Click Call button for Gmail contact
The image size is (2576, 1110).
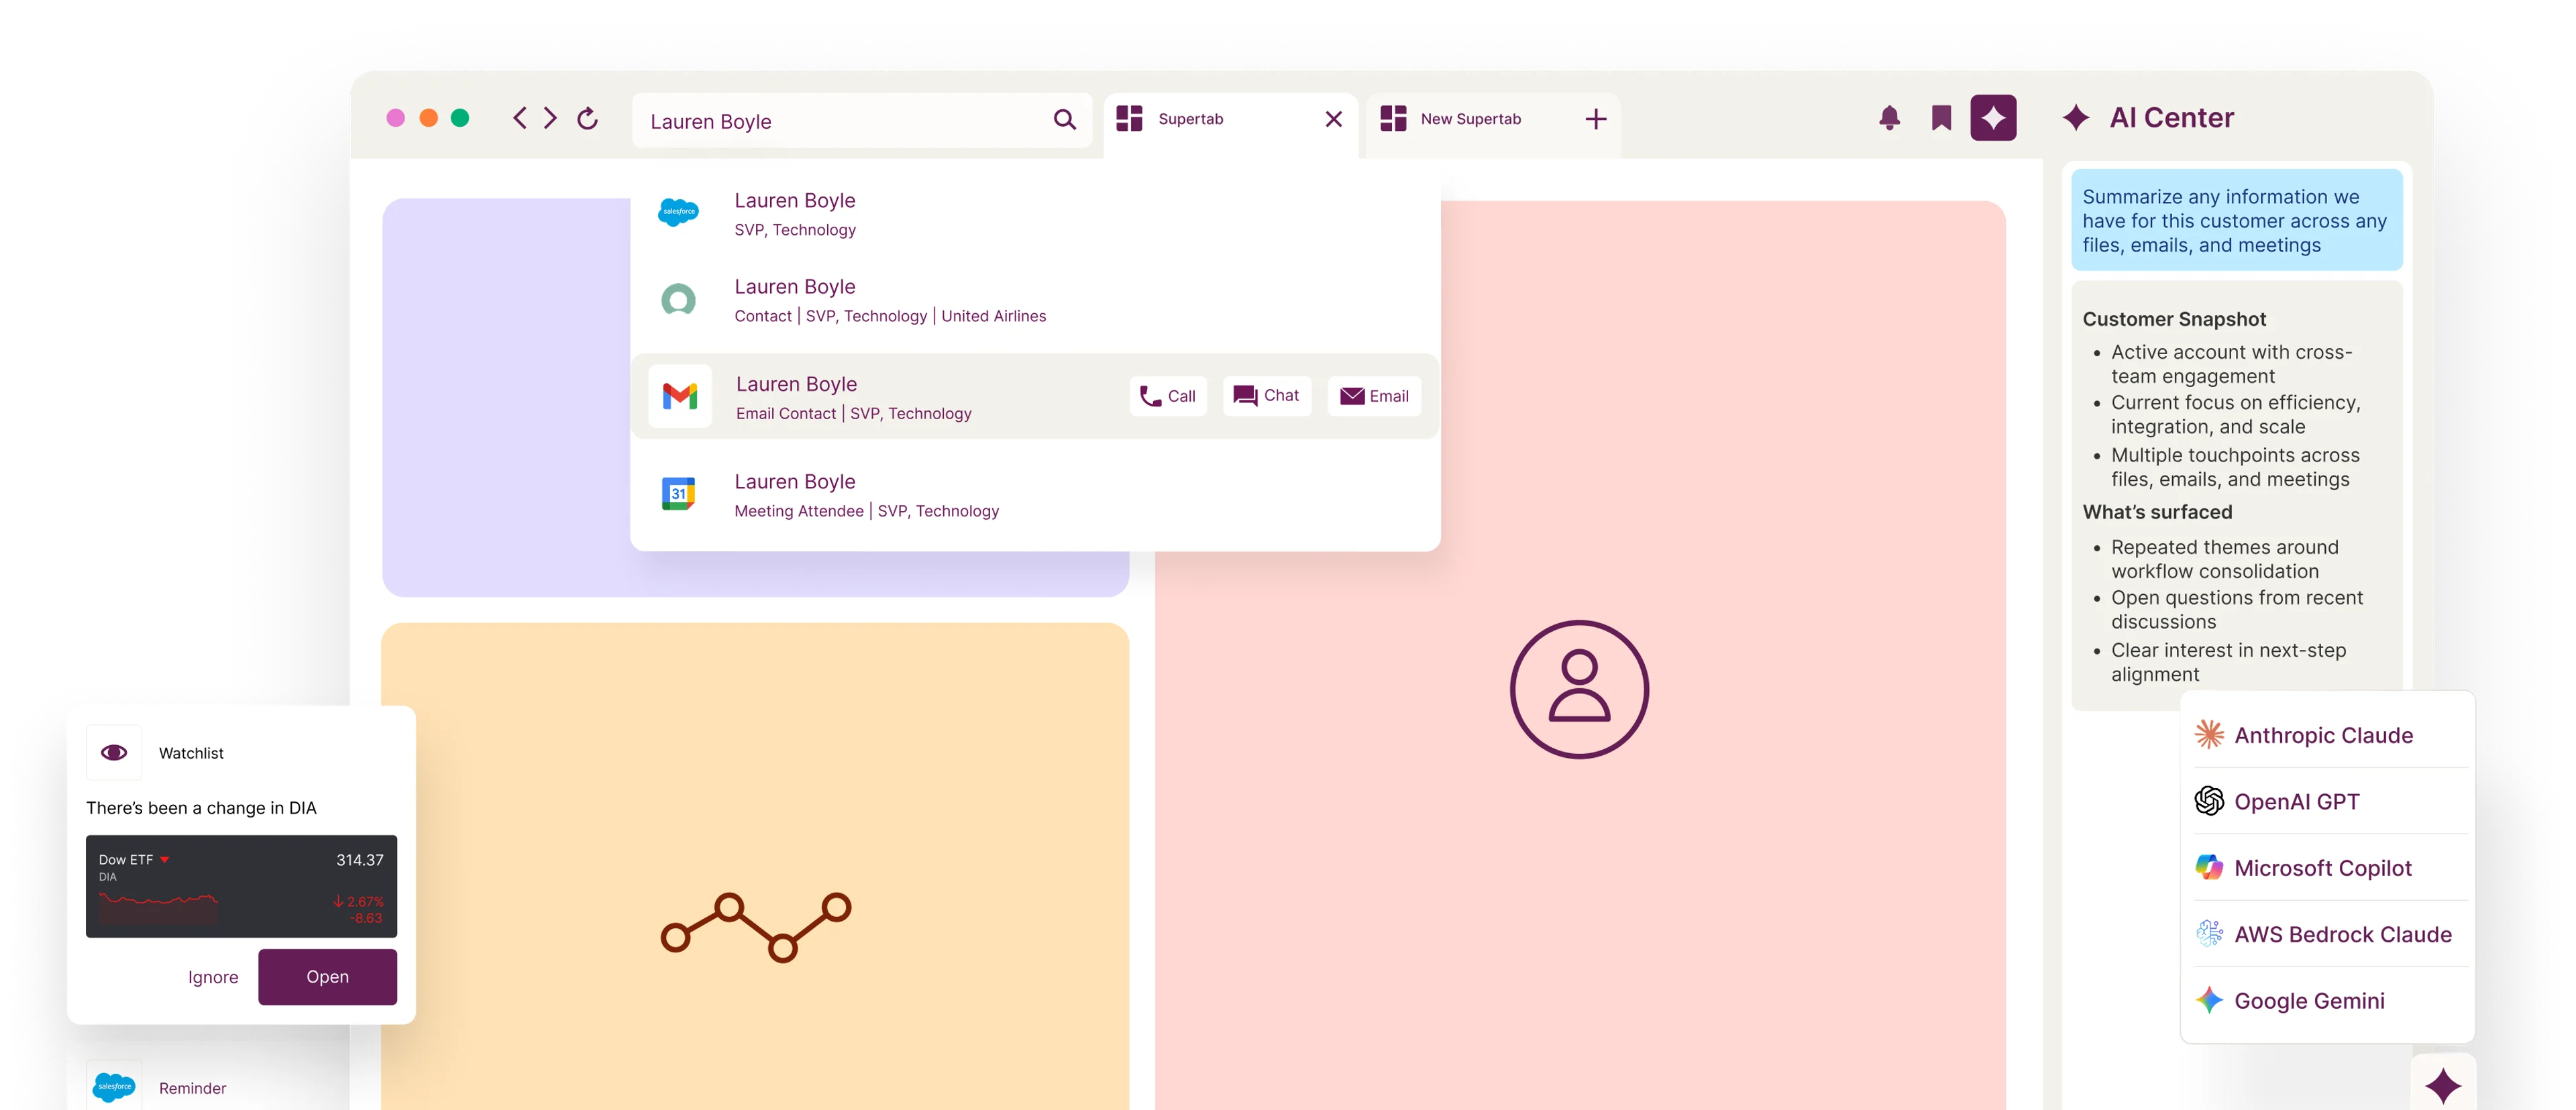coord(1168,396)
